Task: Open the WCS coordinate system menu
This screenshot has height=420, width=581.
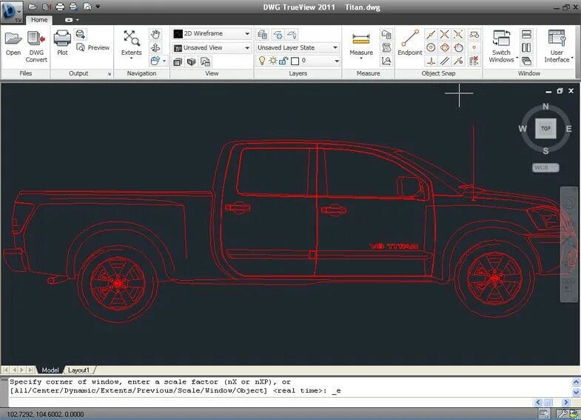Action: point(545,168)
